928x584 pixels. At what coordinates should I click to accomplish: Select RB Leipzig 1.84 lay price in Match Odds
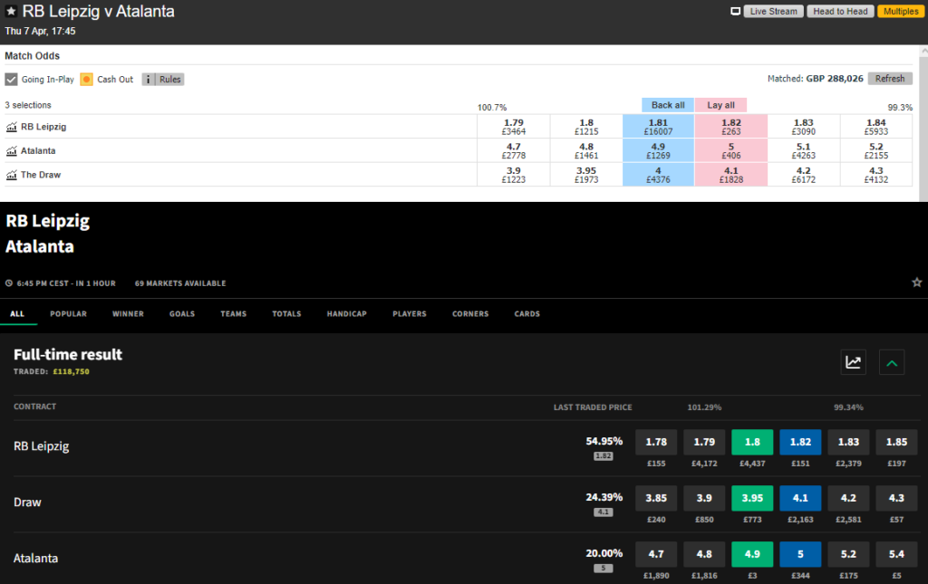(876, 127)
